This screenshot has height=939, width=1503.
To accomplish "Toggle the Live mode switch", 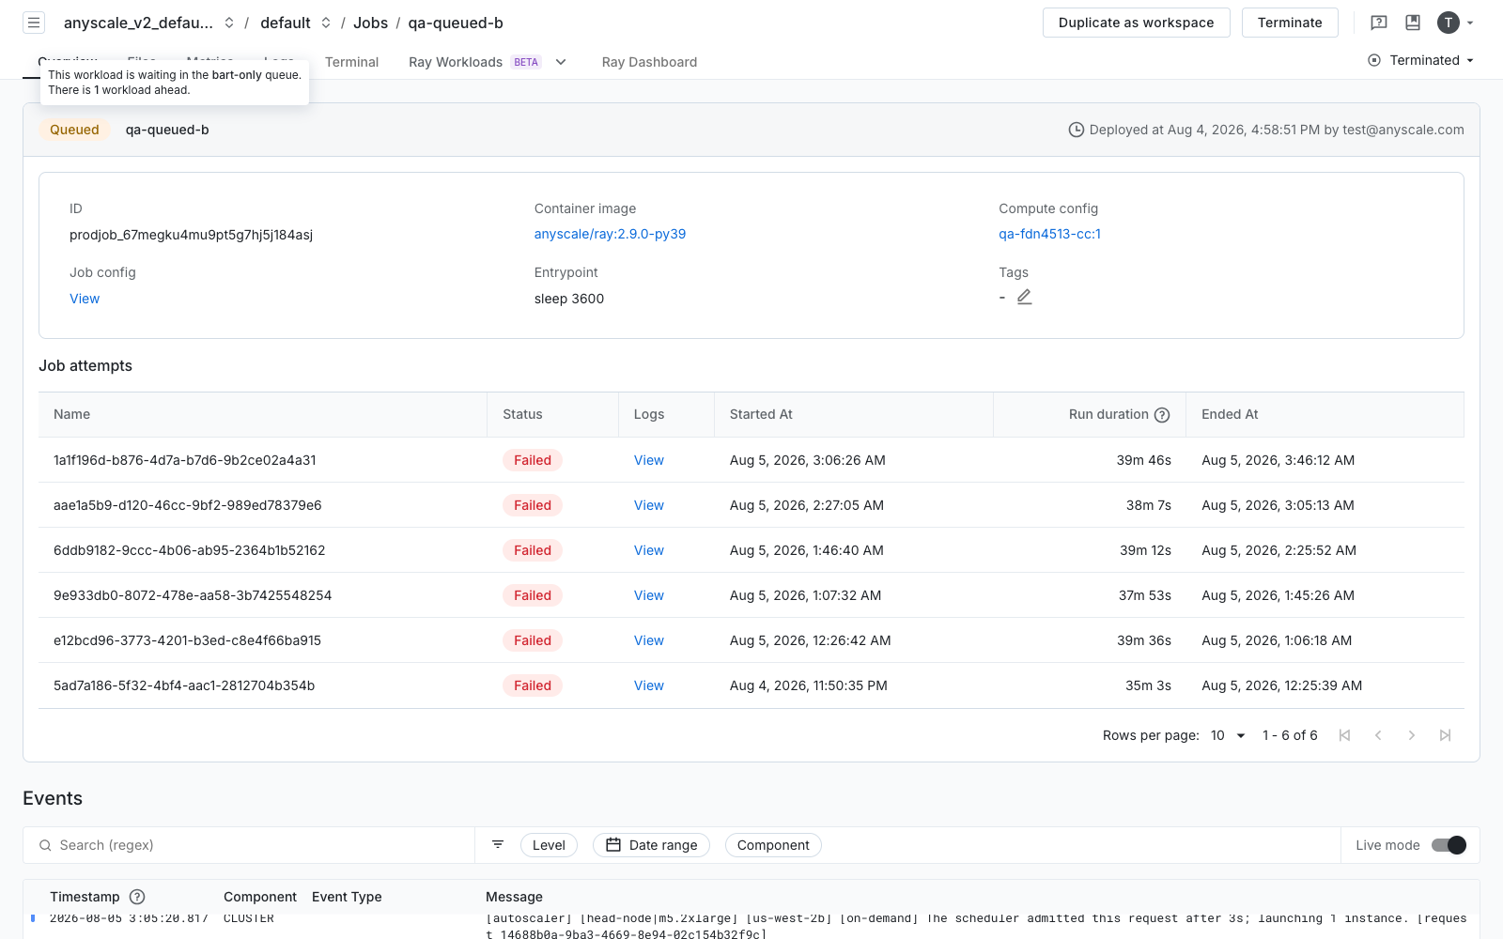I will click(1449, 845).
